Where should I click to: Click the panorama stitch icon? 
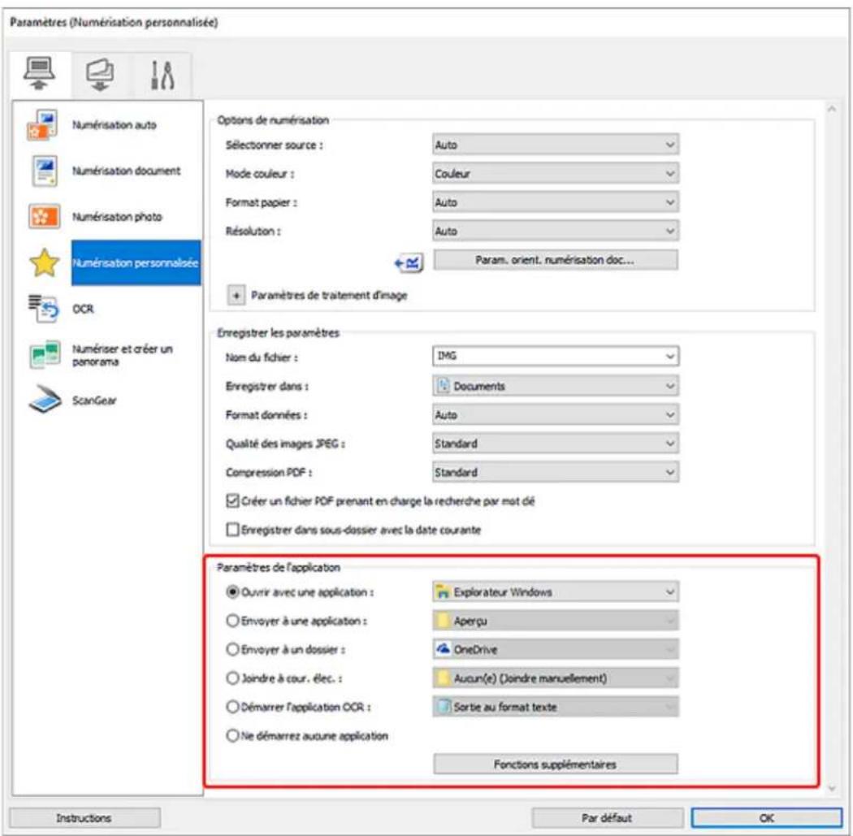click(x=45, y=355)
